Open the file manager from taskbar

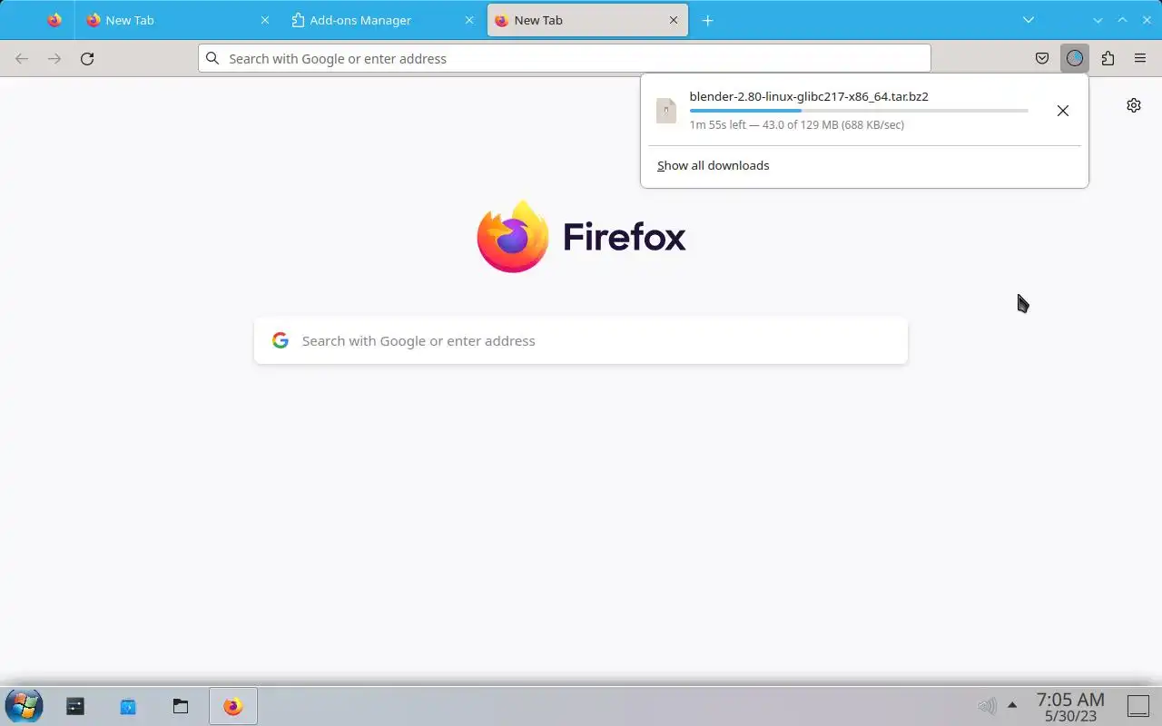point(181,706)
